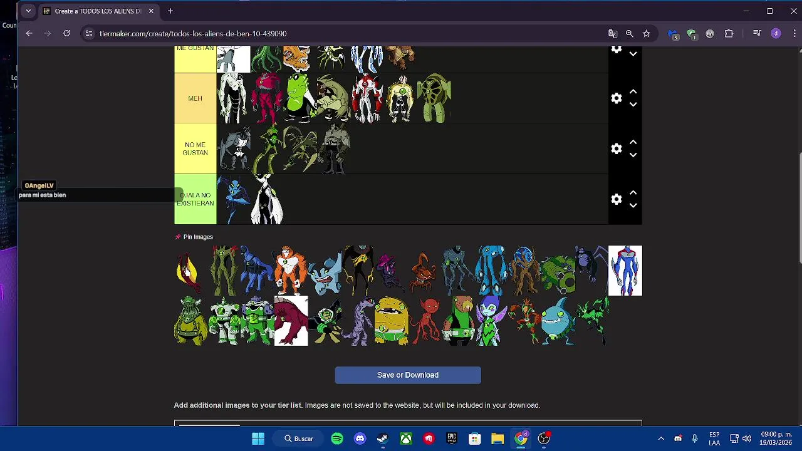Click the OJALA NO EXISTIERAN tier label

tap(195, 199)
